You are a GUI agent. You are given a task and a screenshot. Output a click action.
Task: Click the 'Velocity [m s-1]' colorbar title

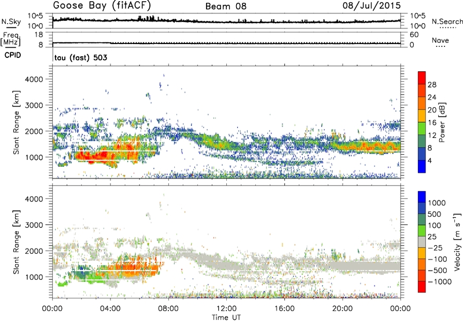(x=457, y=242)
